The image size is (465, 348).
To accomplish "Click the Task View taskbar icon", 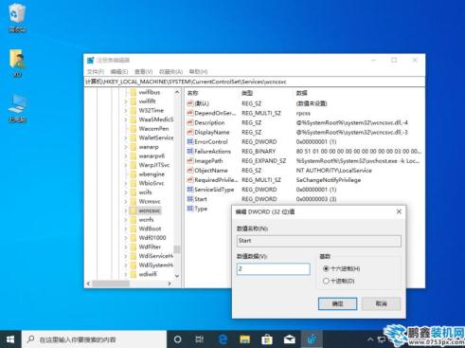I will tap(200, 339).
